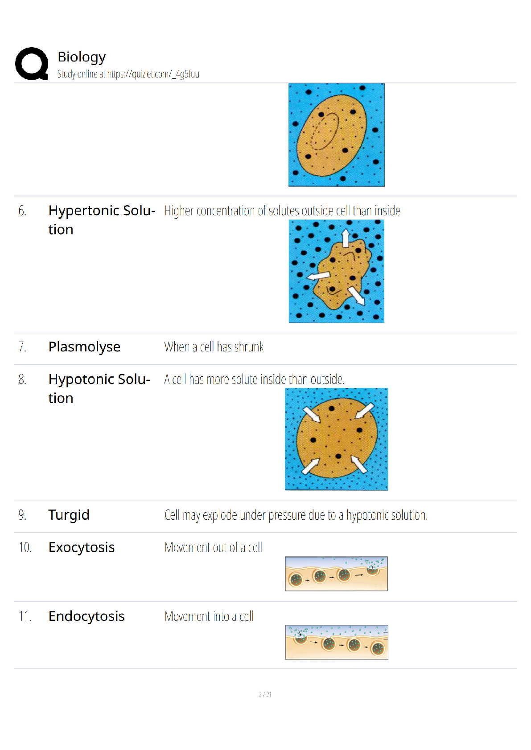Select the term Plasmolyse
This screenshot has width=531, height=750.
point(84,347)
